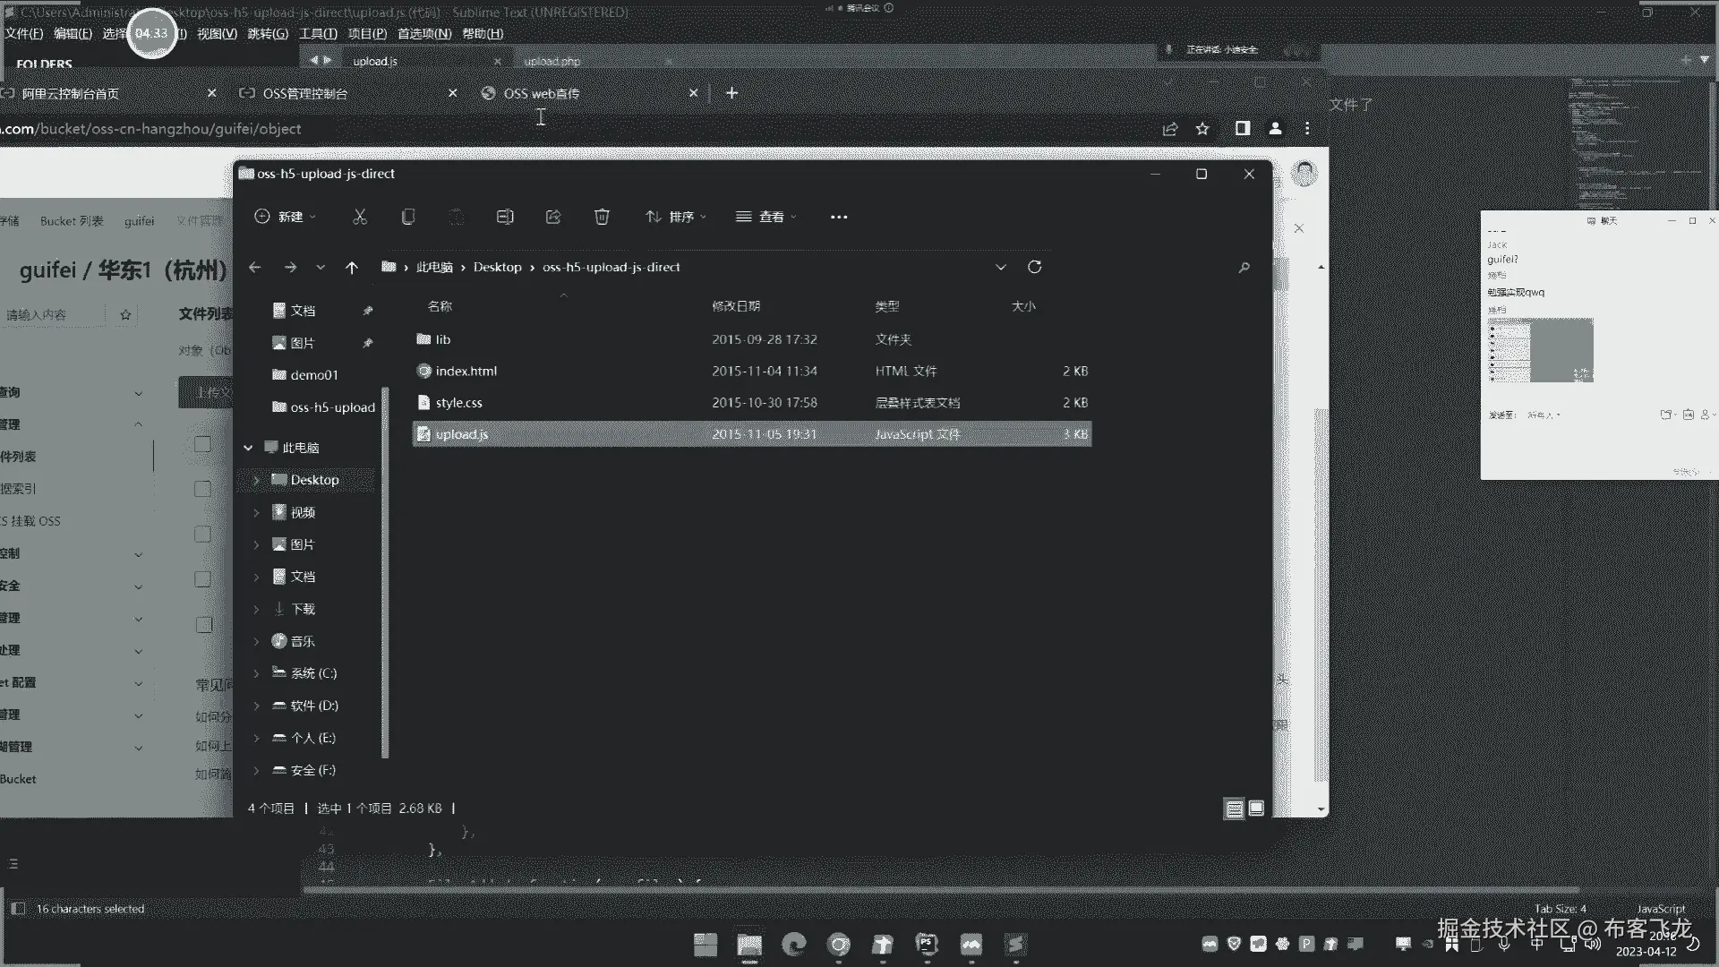Open the 排序 sort dropdown
The height and width of the screenshot is (967, 1719).
(676, 217)
